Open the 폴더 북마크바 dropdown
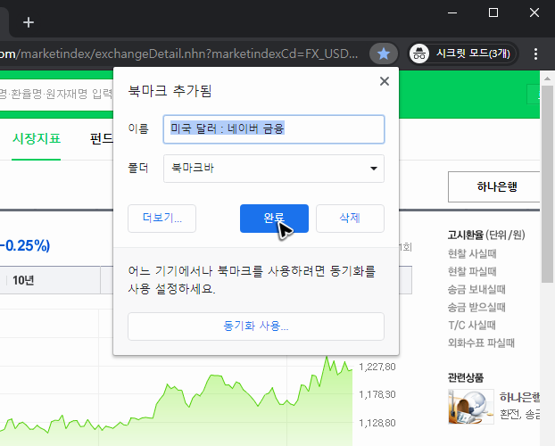Viewport: 555px width, 446px height. coord(274,169)
